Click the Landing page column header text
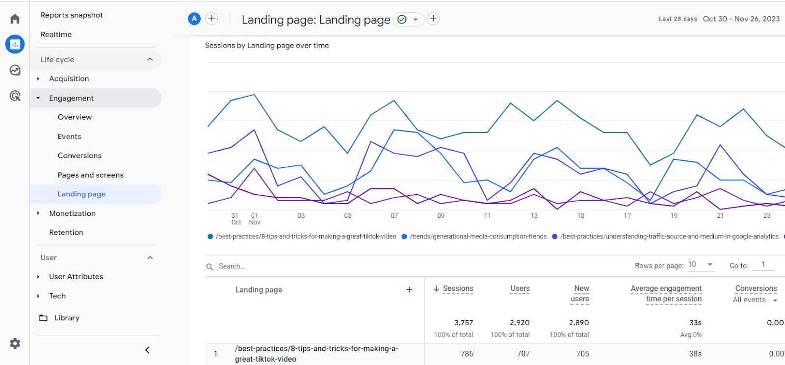The height and width of the screenshot is (365, 785). (x=259, y=290)
